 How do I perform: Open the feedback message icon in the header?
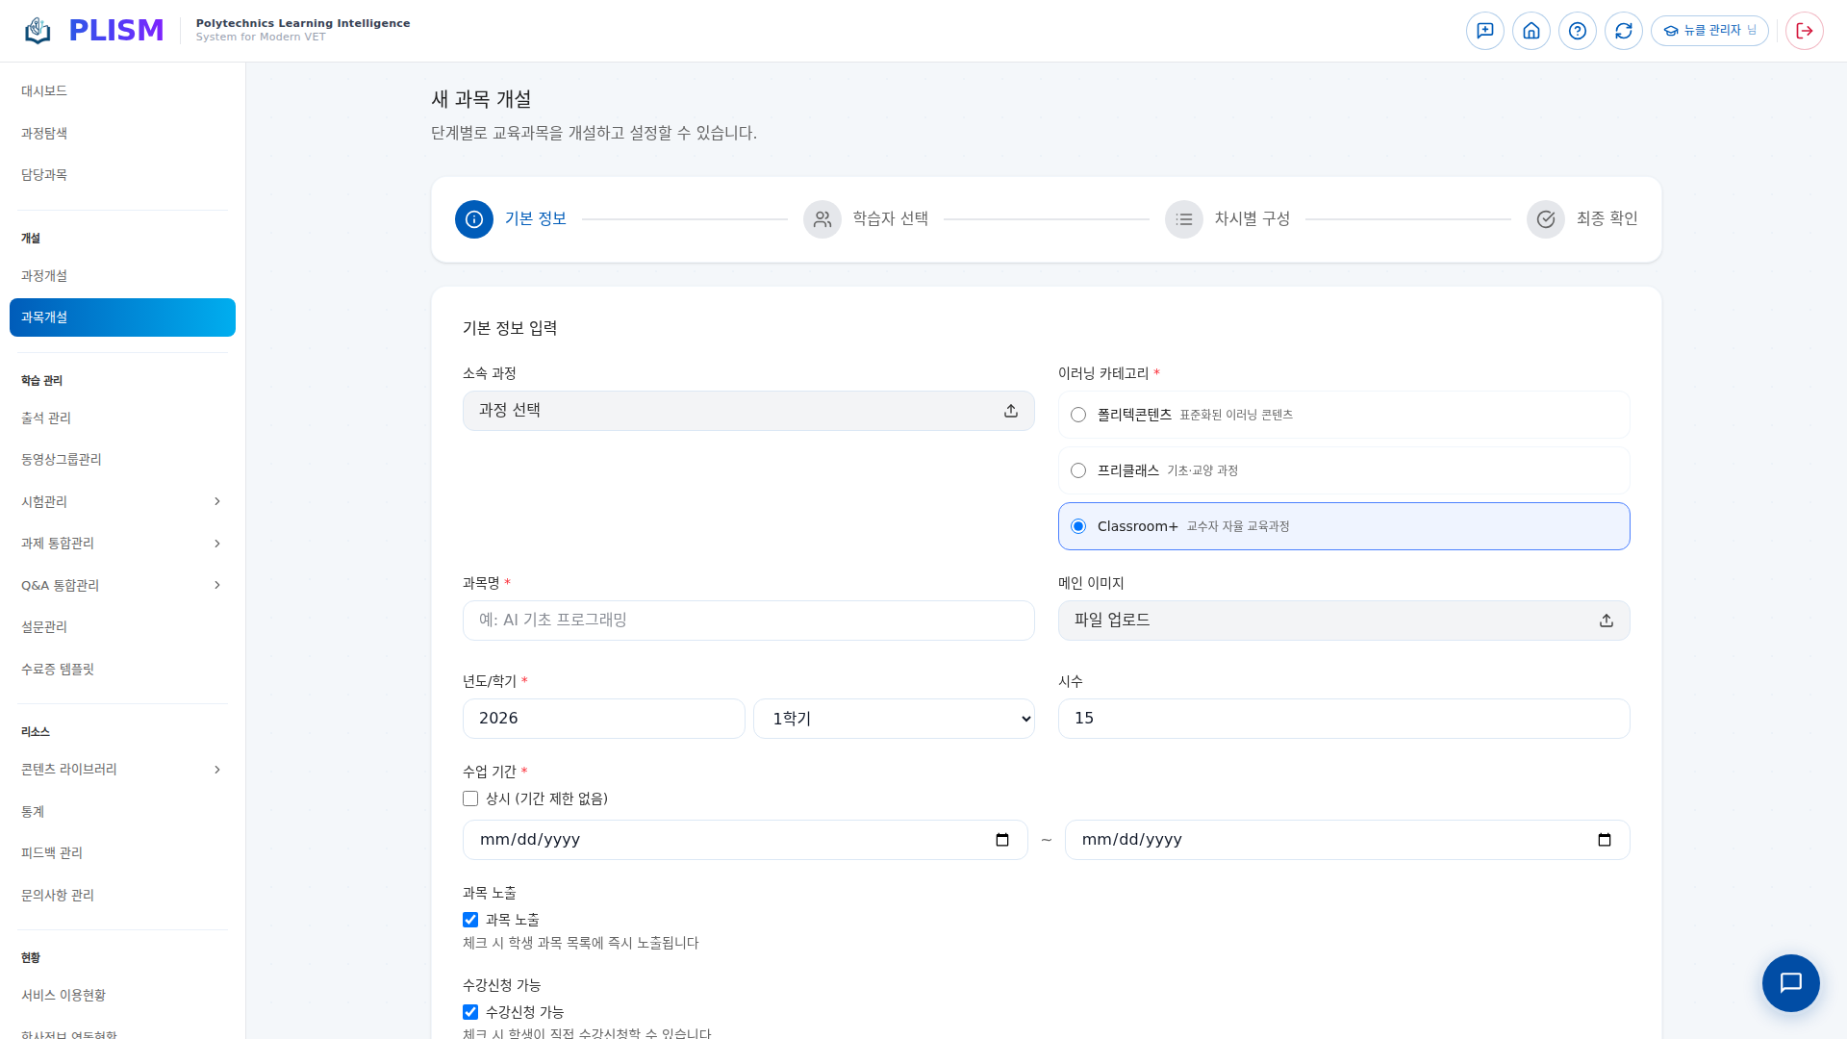1484,30
